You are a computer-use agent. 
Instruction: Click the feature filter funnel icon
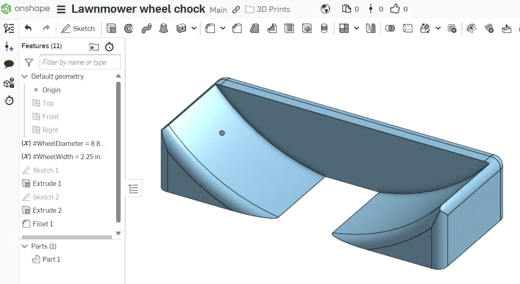tap(29, 62)
